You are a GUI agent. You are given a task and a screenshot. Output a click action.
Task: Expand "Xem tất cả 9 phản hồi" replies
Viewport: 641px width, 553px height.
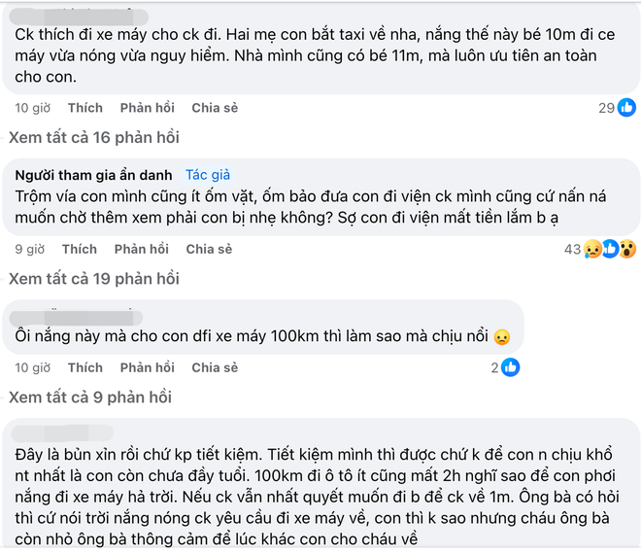click(x=90, y=397)
